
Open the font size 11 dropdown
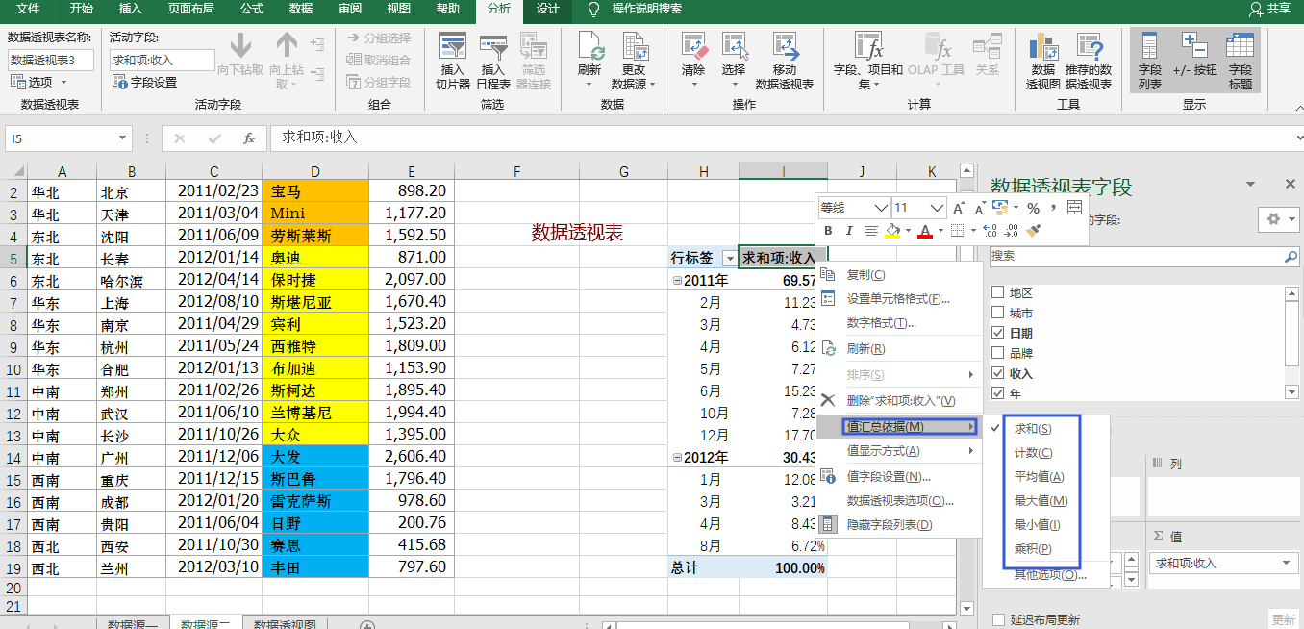(x=937, y=208)
